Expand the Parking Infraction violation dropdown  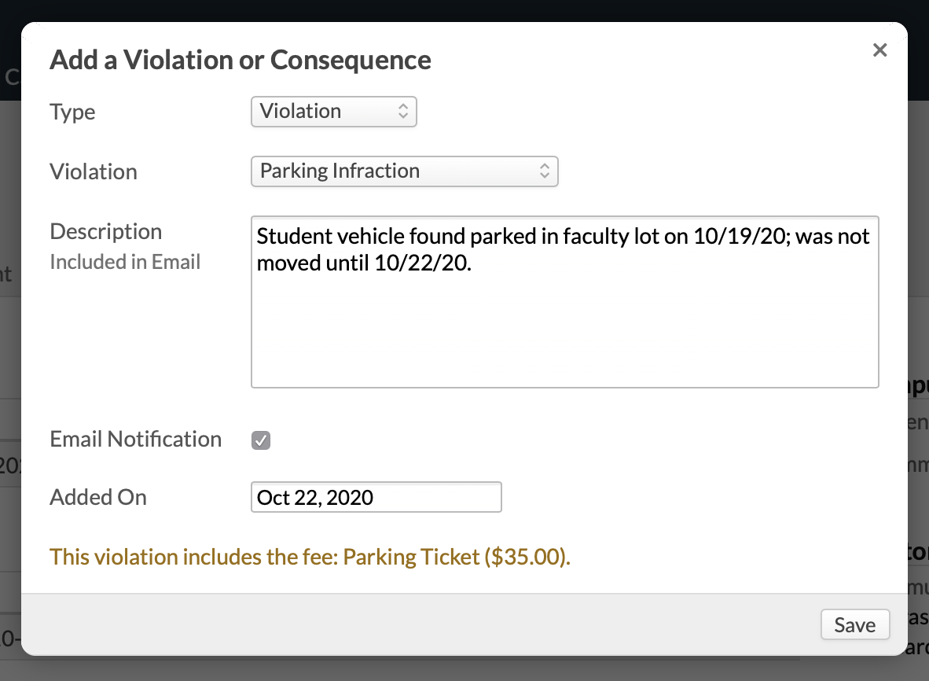pyautogui.click(x=404, y=171)
